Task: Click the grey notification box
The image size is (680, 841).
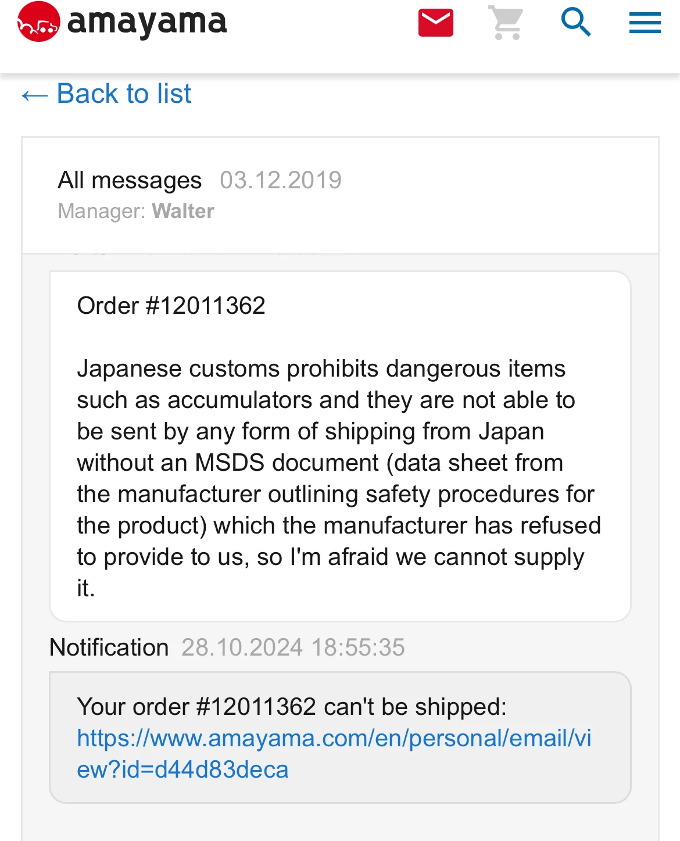Action: pos(340,738)
